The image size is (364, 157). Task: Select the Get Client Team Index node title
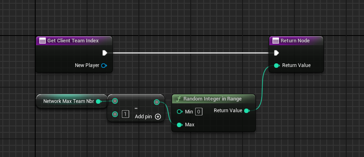(73, 40)
